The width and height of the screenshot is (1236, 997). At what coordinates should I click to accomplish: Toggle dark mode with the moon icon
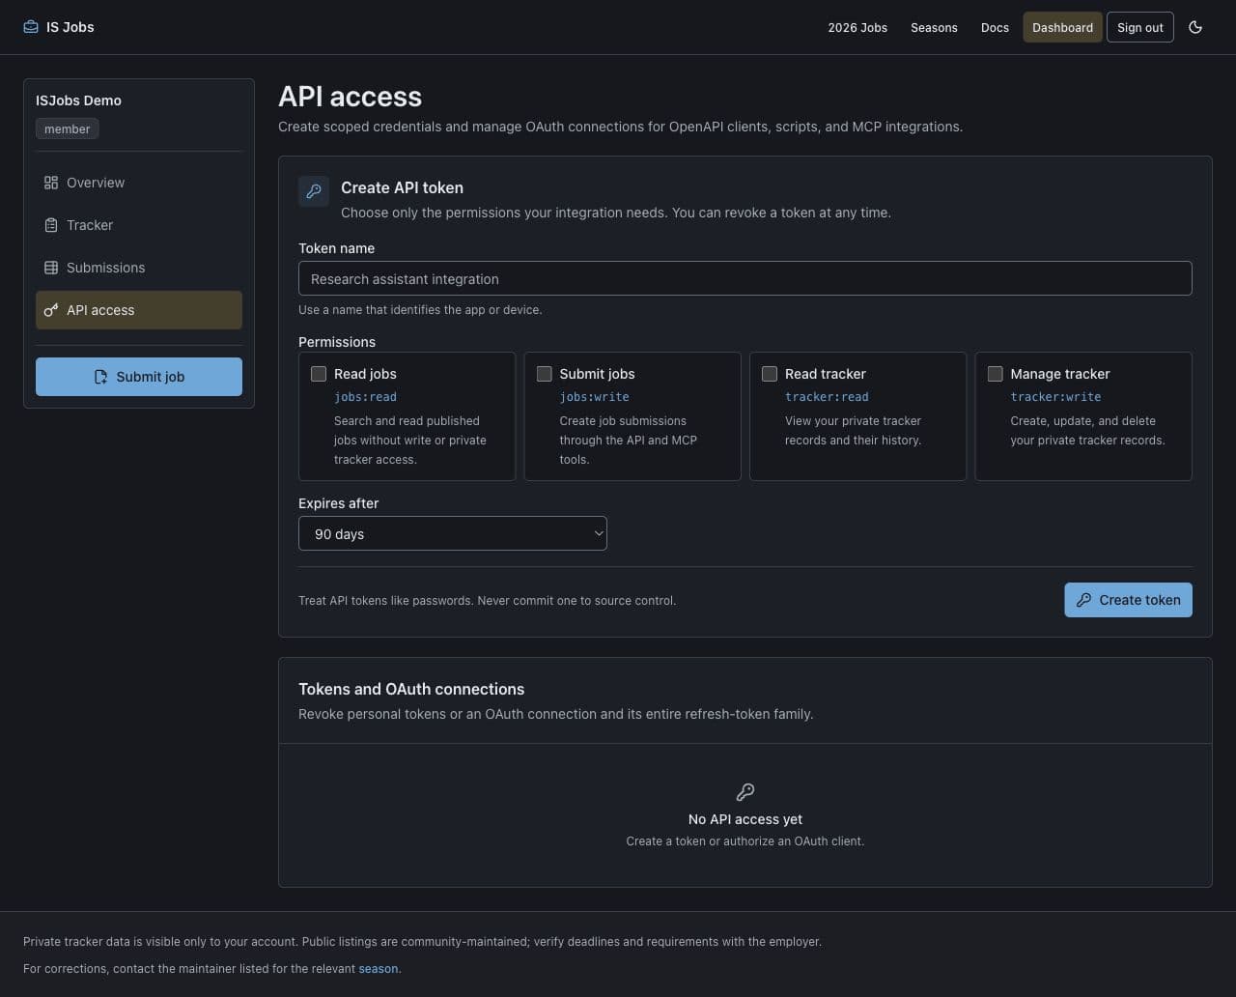pyautogui.click(x=1195, y=27)
